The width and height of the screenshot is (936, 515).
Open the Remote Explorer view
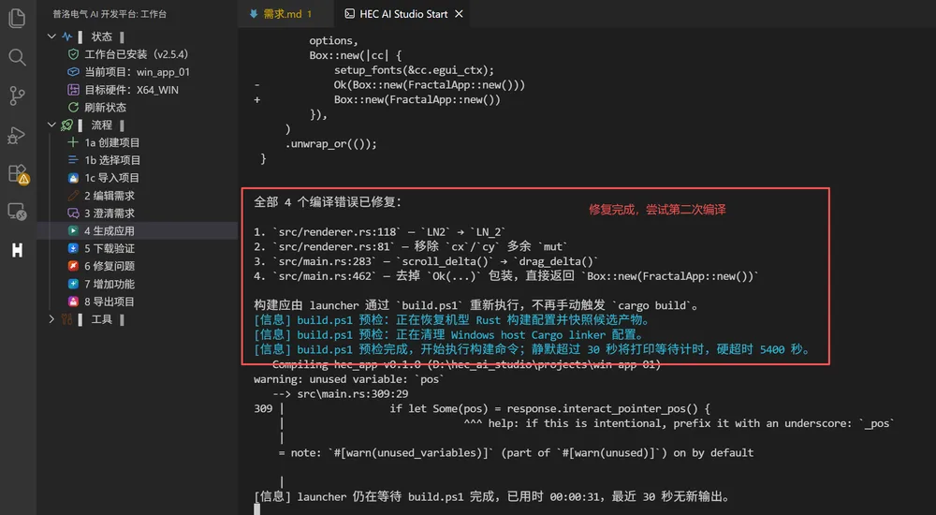coord(17,212)
